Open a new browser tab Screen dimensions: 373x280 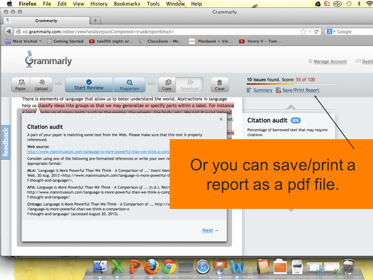[95, 21]
